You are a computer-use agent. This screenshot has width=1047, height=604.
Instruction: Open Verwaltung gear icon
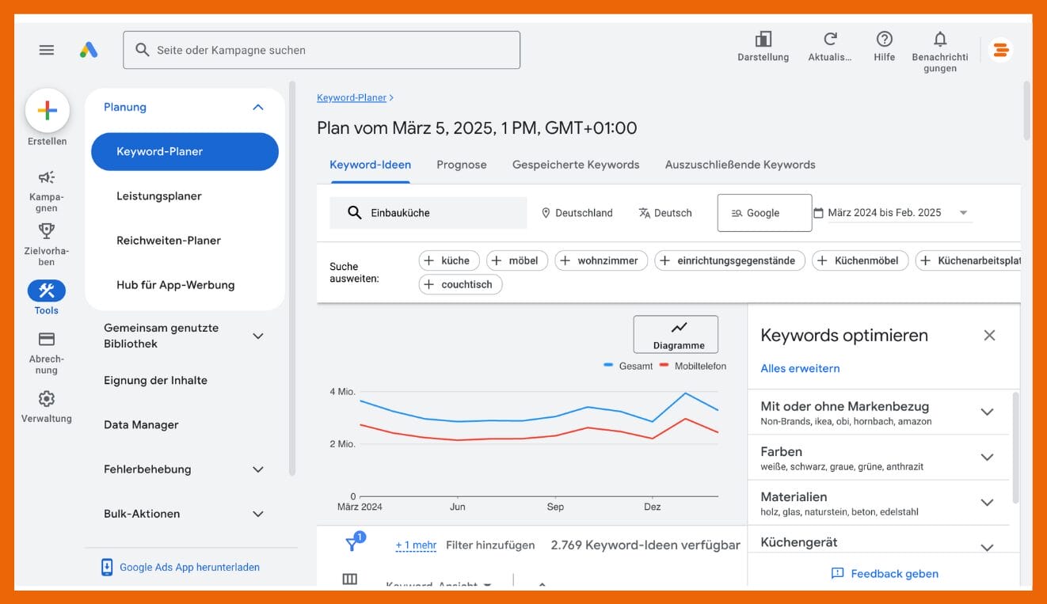tap(47, 398)
